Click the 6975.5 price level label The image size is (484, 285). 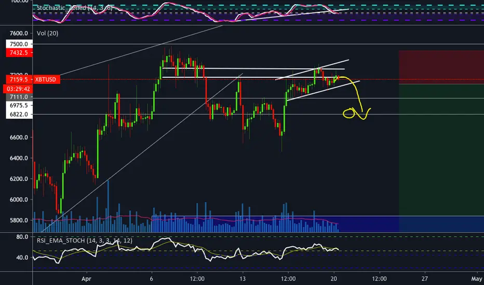click(x=19, y=105)
